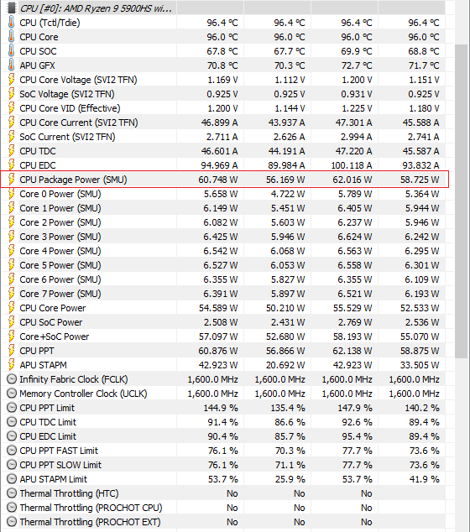Select the Core 2 Power (SMU) label
This screenshot has height=532, width=470.
click(60, 222)
